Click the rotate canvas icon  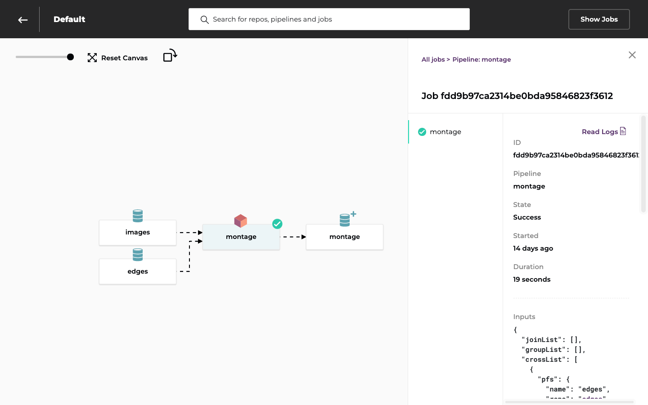[170, 55]
